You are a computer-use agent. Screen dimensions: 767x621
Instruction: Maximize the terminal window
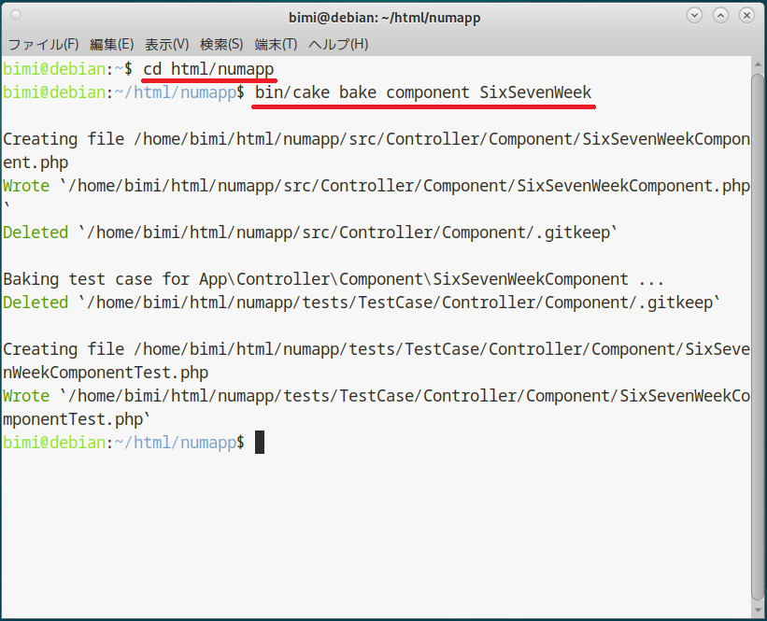coord(720,16)
